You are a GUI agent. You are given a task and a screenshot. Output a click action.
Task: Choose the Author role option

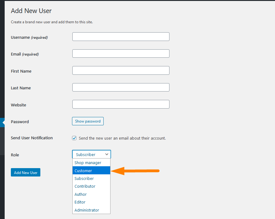click(91, 194)
